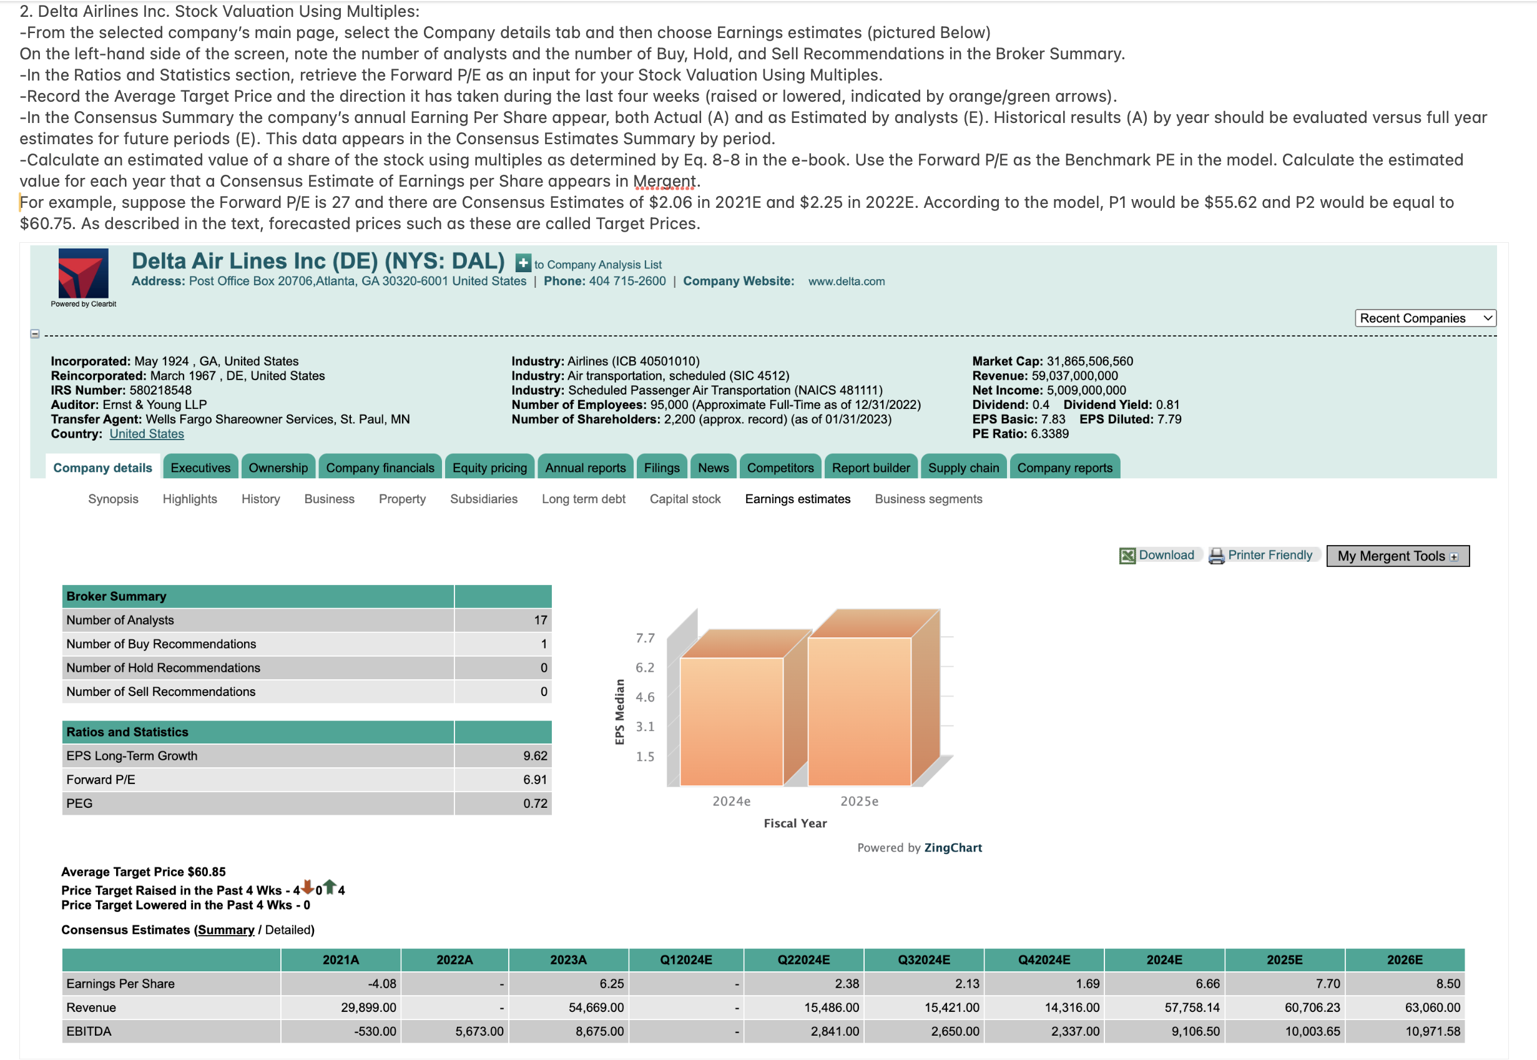1537x1060 pixels.
Task: Open the Detailed consensus estimates view
Action: 288,931
